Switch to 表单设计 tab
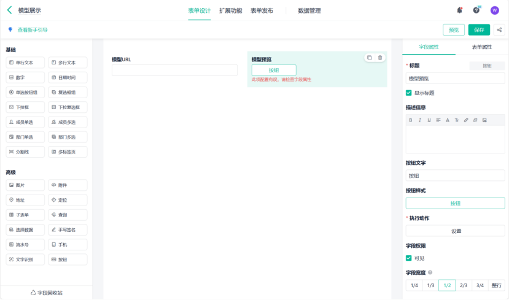This screenshot has width=509, height=300. click(200, 10)
